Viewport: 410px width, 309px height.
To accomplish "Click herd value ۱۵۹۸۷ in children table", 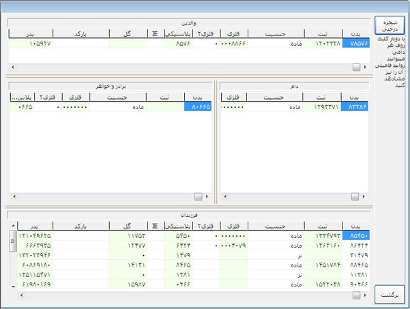I will pyautogui.click(x=128, y=284).
